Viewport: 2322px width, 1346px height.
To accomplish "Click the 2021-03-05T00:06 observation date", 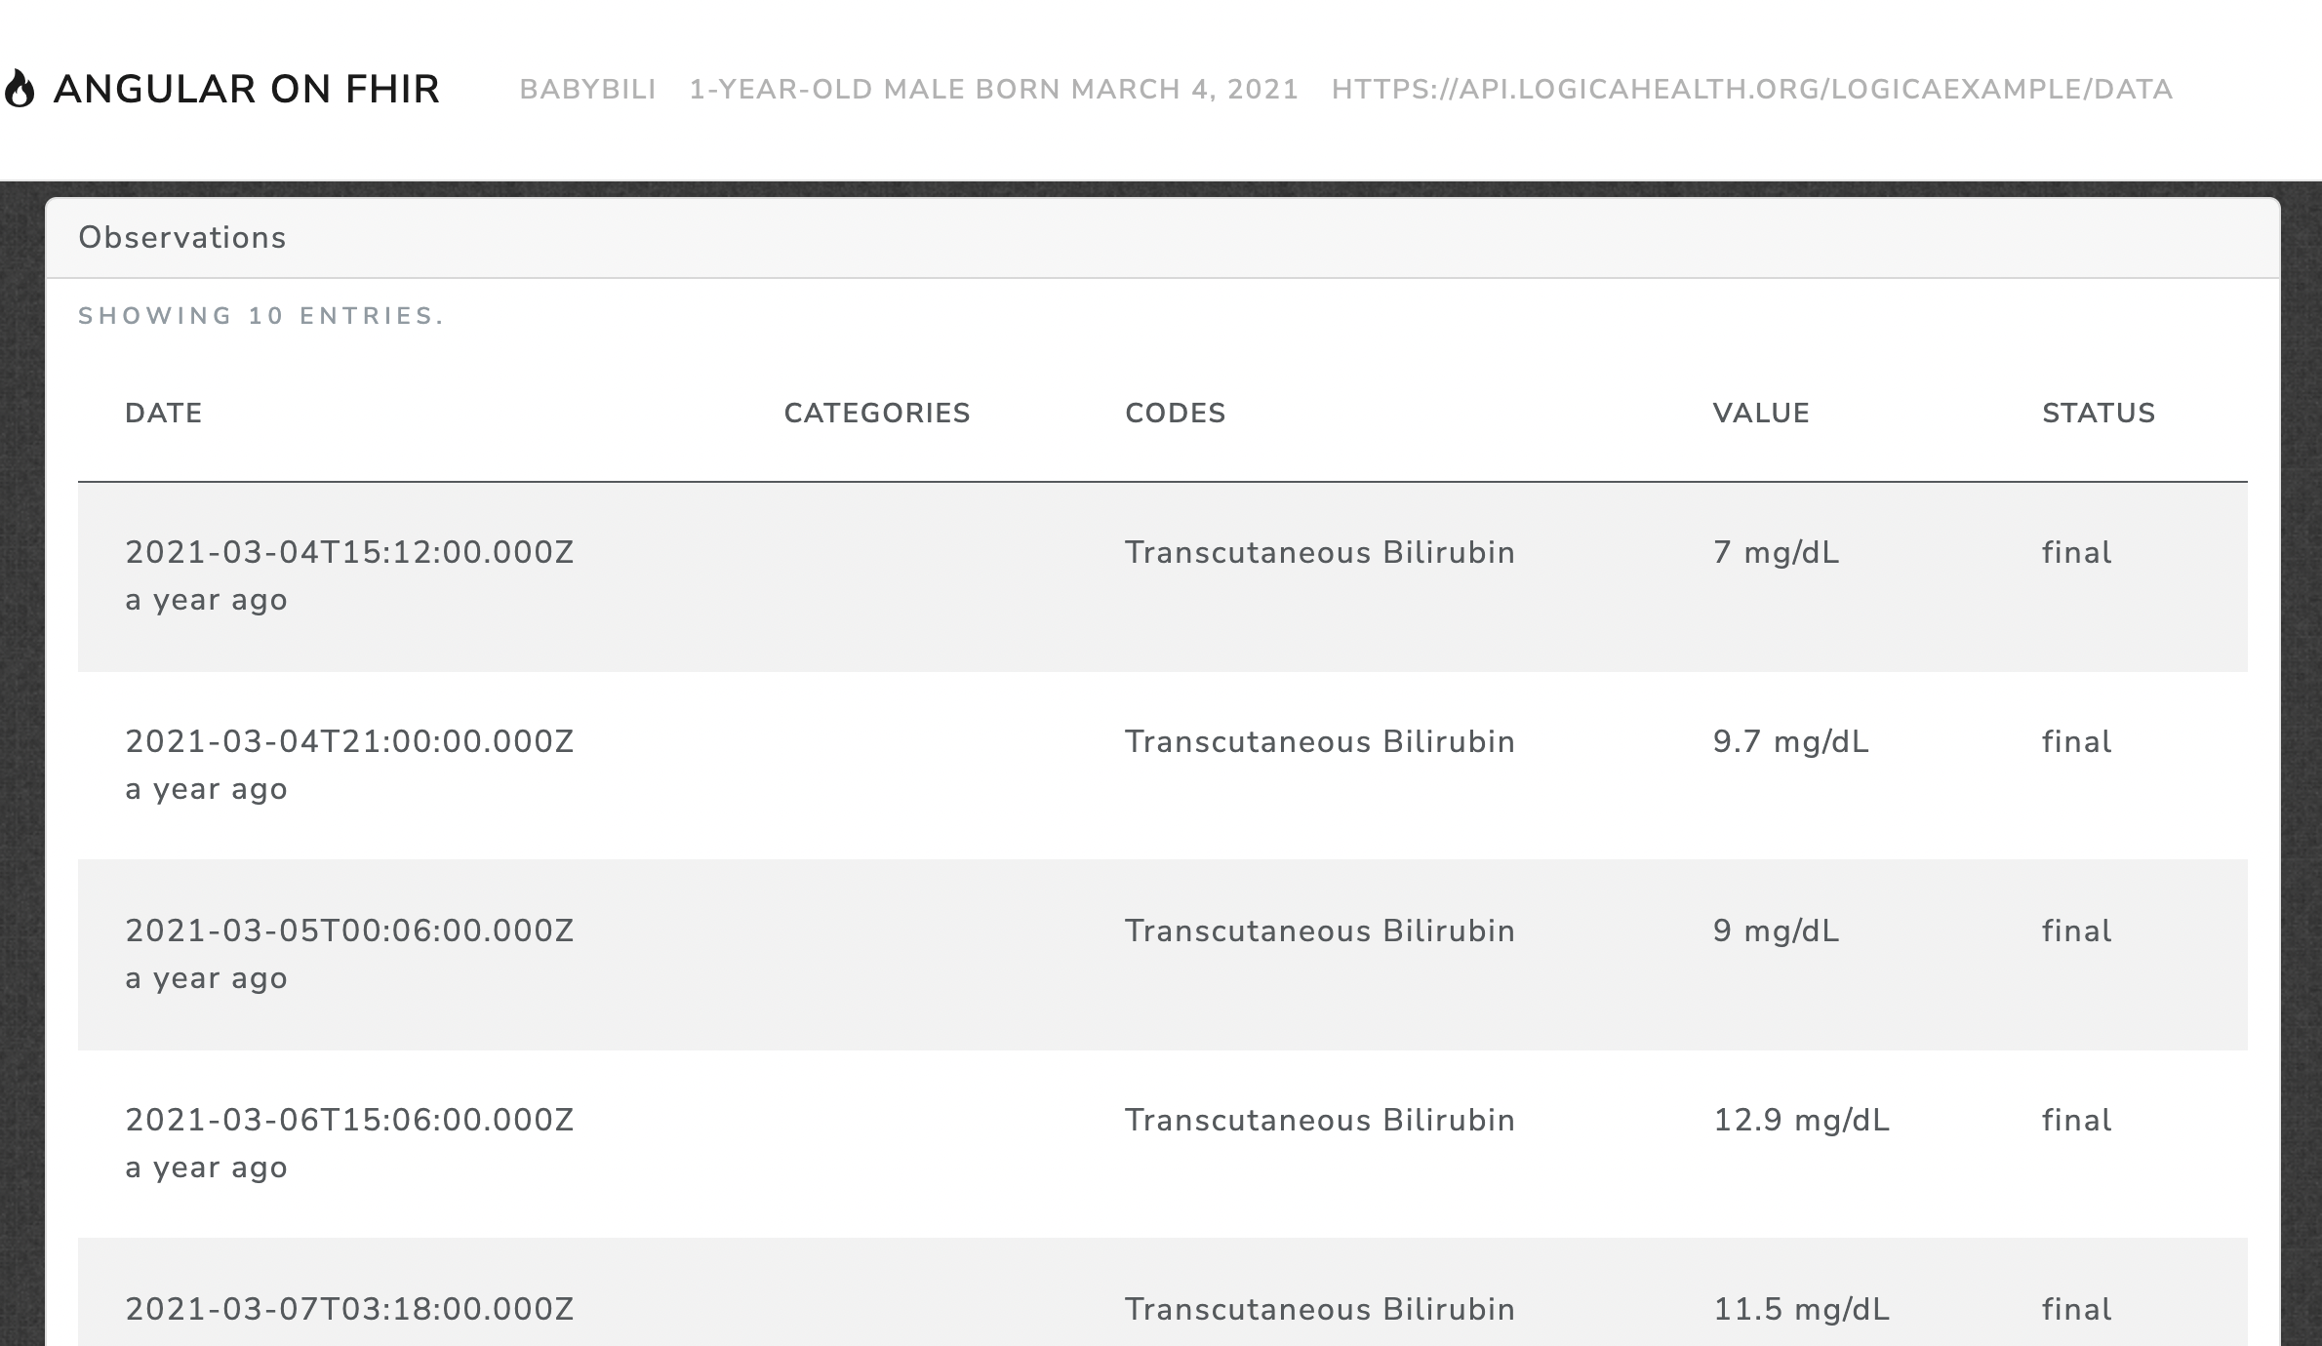I will click(x=349, y=930).
